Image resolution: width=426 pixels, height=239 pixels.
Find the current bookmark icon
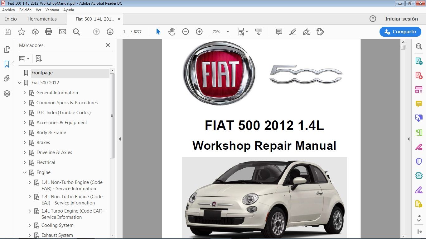[39, 59]
